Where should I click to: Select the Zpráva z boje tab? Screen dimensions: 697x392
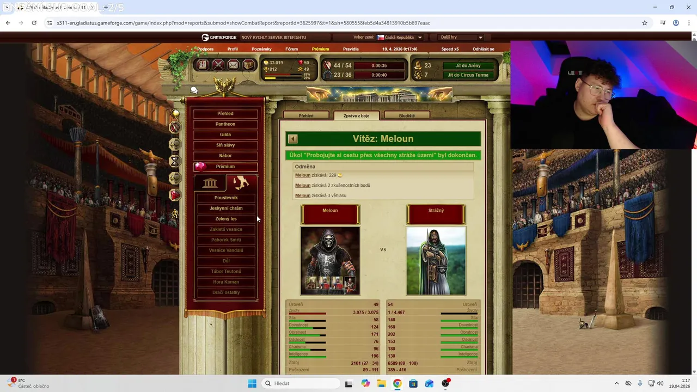click(x=356, y=115)
